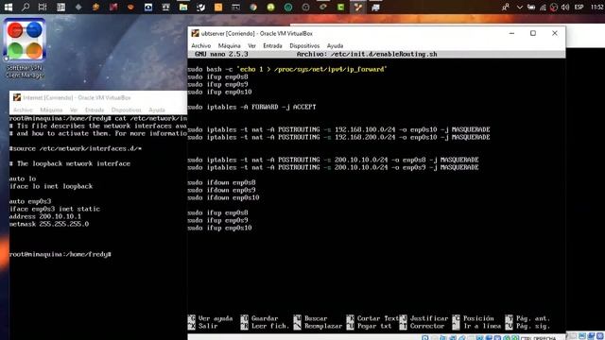The image size is (605, 340).
Task: Show hidden system tray icons
Action: point(519,7)
